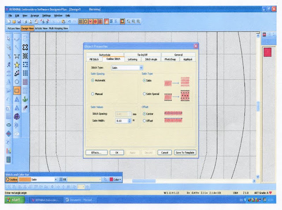The height and width of the screenshot is (210, 282).
Task: Toggle the Show Grid icon in toolbar
Action: (100, 22)
